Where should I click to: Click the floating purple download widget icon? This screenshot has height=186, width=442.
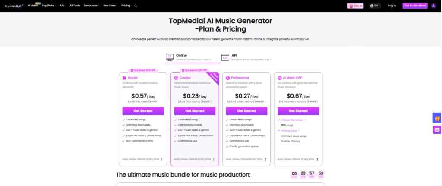[437, 129]
